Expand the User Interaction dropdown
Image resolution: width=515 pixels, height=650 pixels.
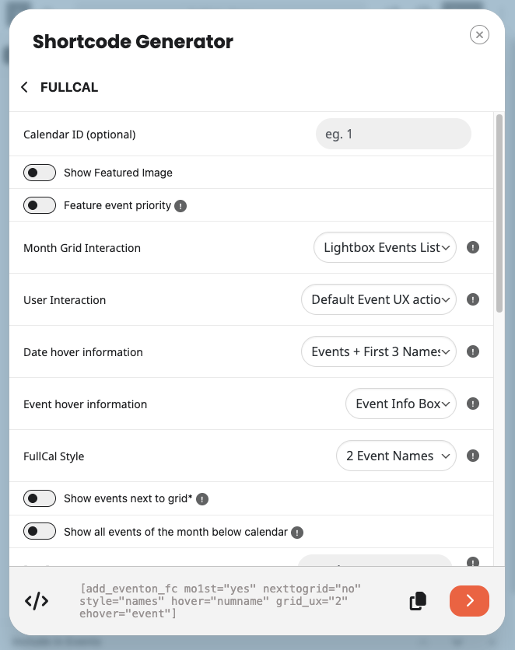point(379,299)
